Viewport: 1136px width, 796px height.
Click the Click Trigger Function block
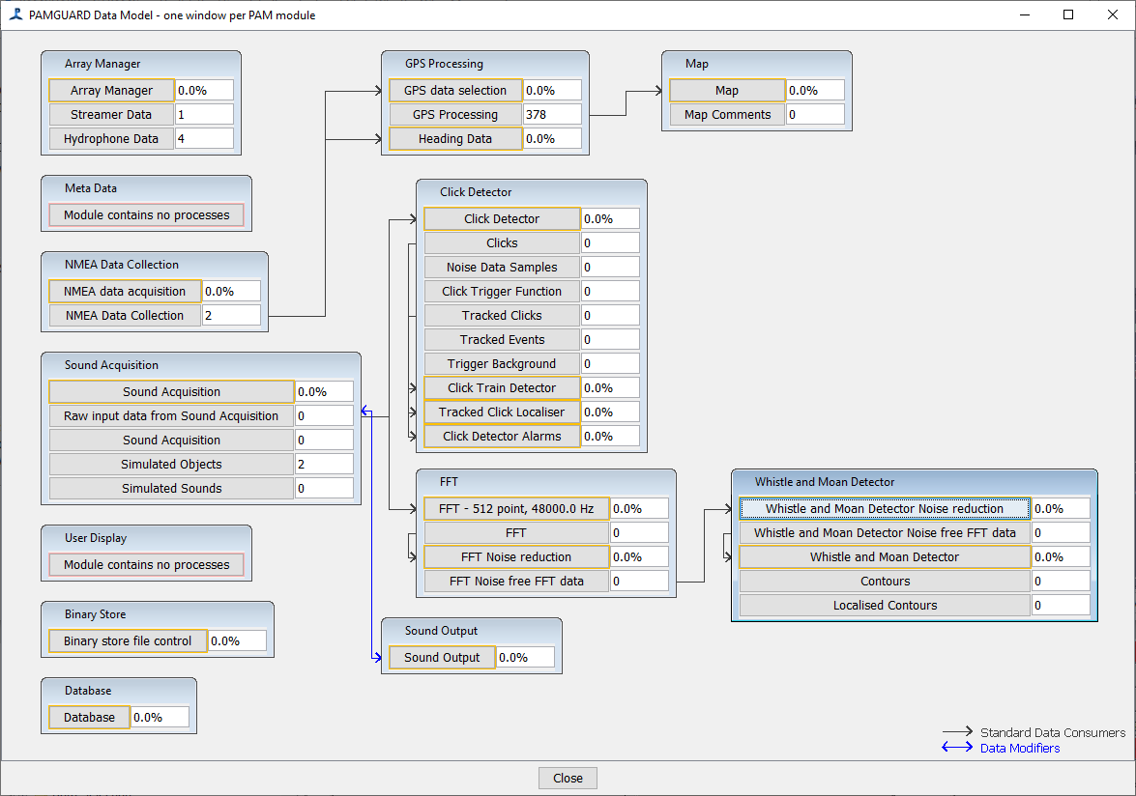pos(502,291)
